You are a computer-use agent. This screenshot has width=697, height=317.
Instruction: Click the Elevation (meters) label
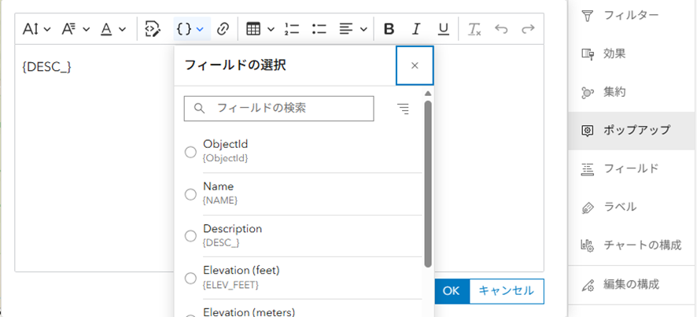click(x=249, y=312)
